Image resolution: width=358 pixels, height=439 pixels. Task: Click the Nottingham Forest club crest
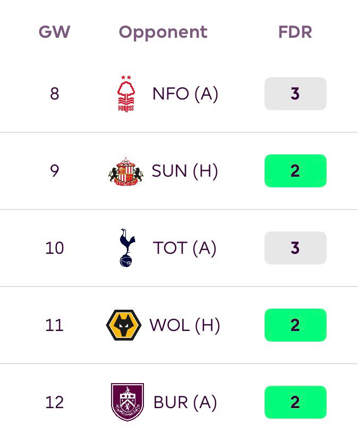(126, 94)
